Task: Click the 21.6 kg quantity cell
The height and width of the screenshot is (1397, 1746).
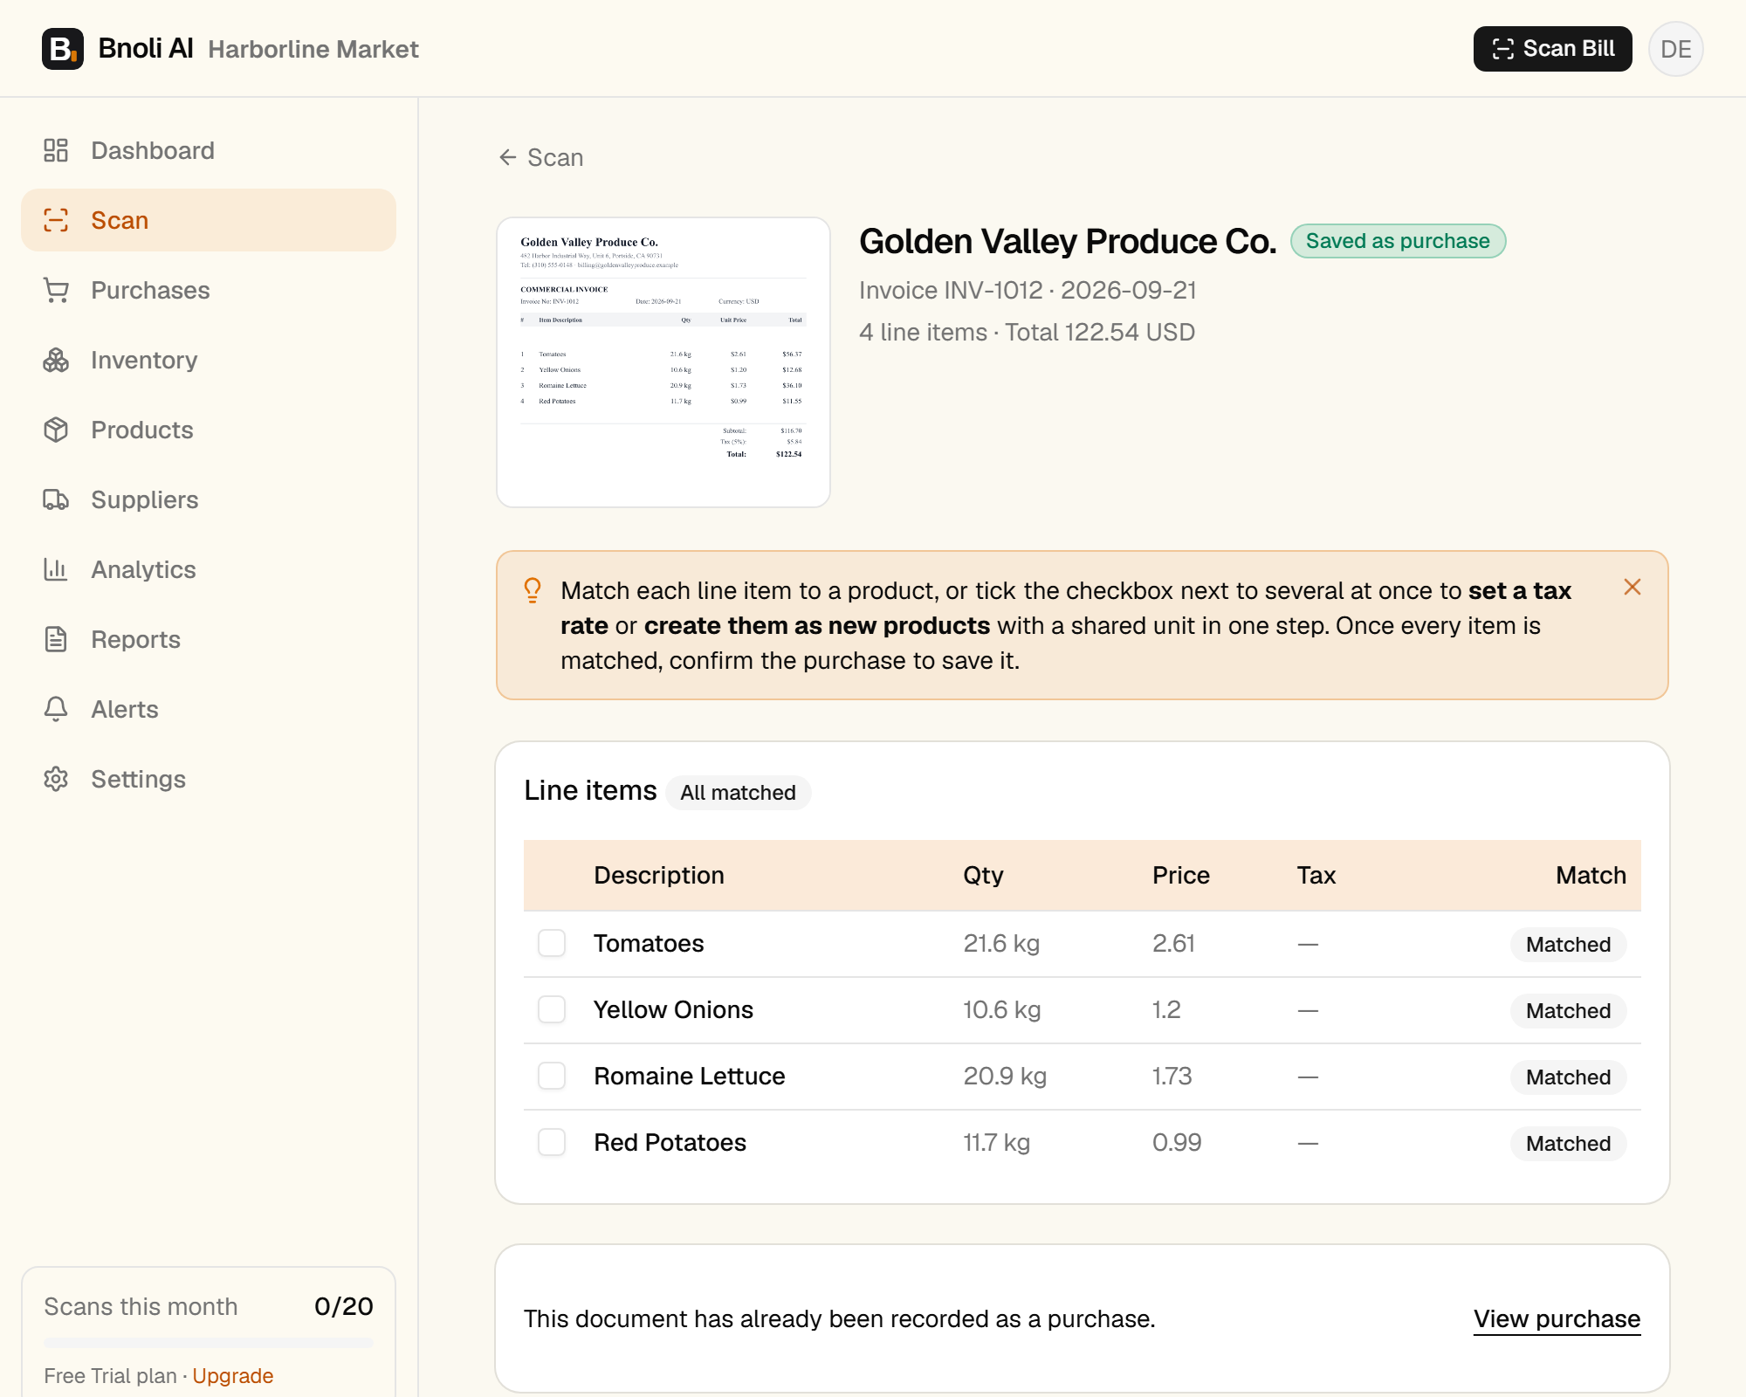Action: click(x=1001, y=943)
